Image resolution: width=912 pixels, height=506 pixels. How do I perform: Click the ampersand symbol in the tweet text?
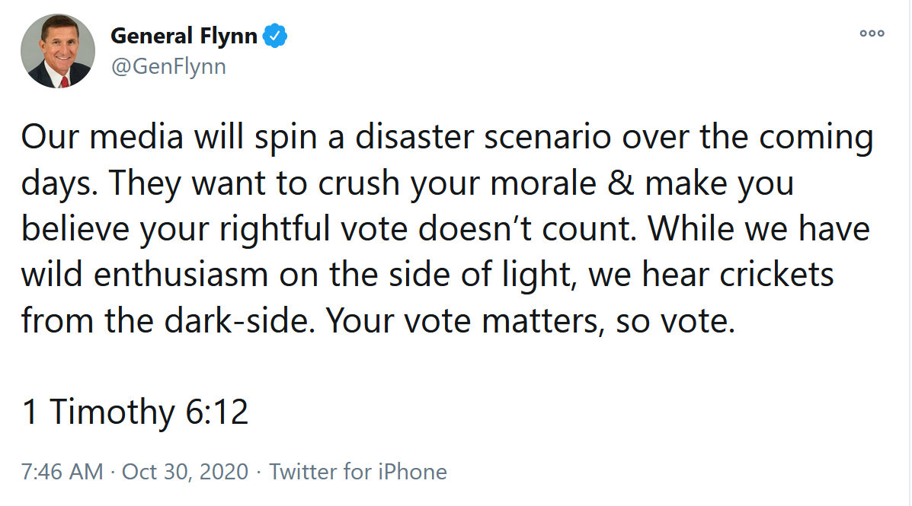620,183
